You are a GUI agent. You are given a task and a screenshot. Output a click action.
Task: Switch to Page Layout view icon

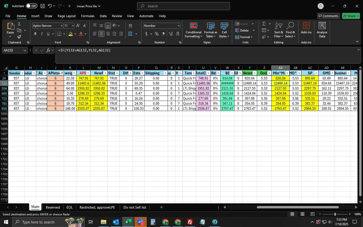click(x=302, y=214)
